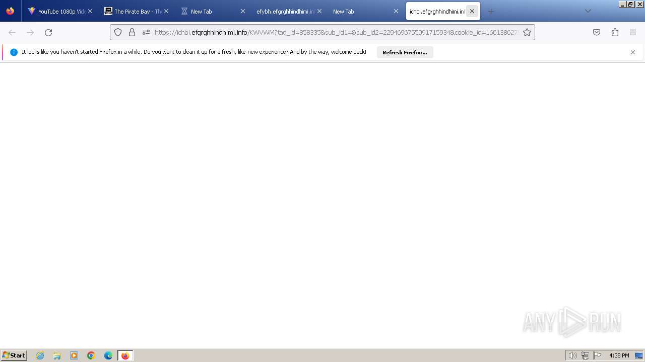Open tracking protection shield panel
This screenshot has width=645, height=362.
pos(118,32)
